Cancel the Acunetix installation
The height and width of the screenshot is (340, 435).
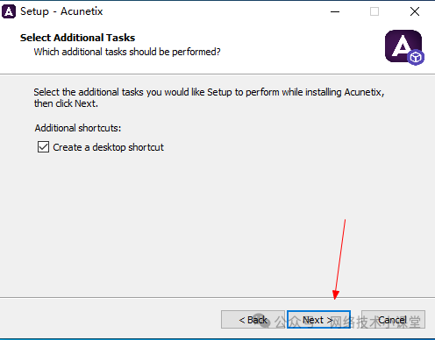[393, 320]
